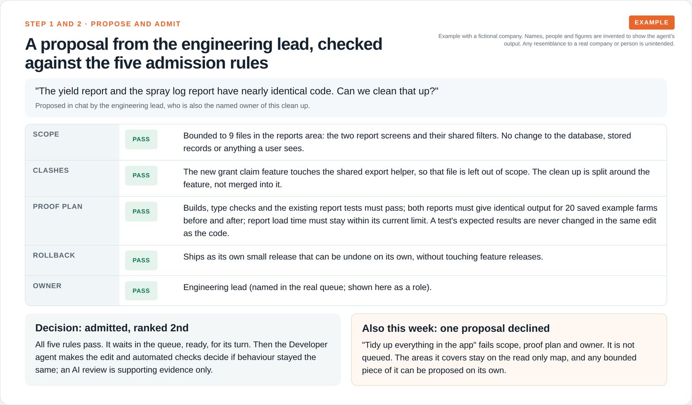Click the 'Ships as its own small release' text

pyautogui.click(x=363, y=257)
